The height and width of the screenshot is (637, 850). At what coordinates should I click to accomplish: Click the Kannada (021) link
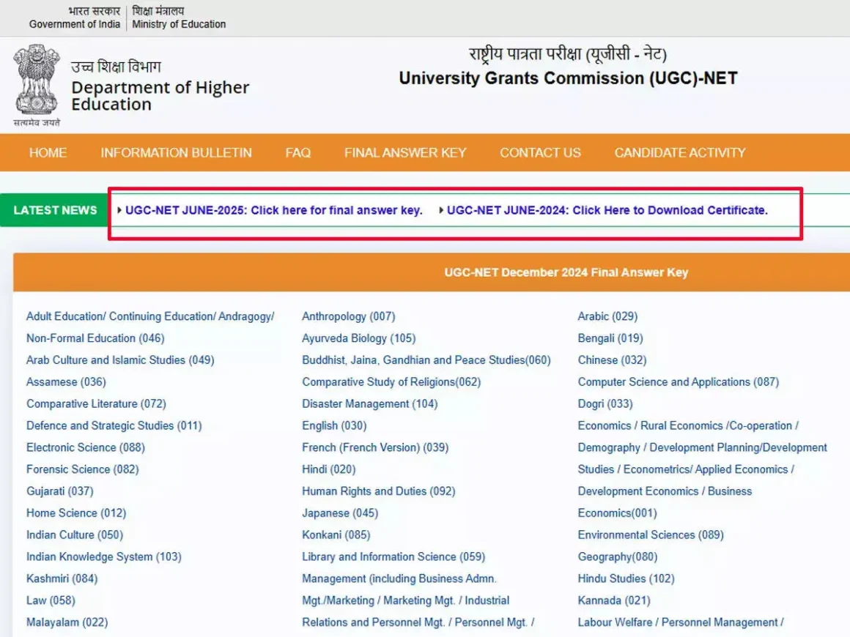click(x=613, y=600)
